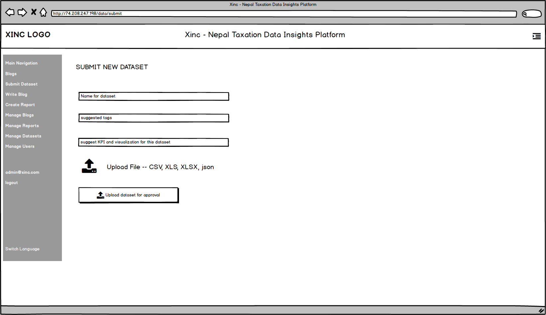Click the browser forward arrow
The height and width of the screenshot is (315, 546).
coord(22,12)
